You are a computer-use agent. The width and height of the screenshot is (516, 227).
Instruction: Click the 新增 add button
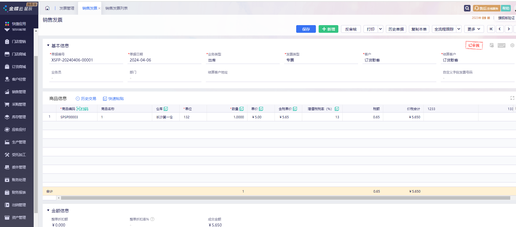point(328,29)
